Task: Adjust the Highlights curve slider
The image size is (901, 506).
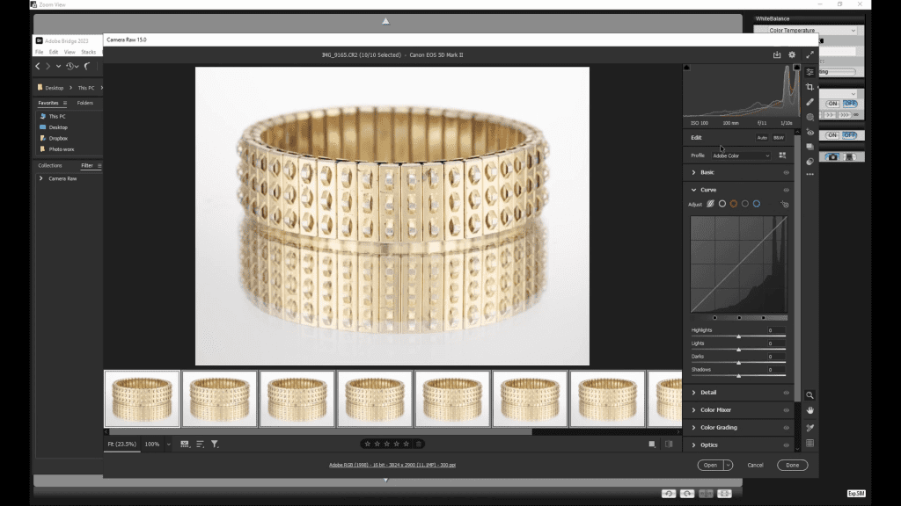Action: [x=738, y=336]
